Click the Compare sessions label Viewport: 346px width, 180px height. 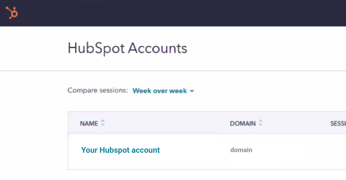pos(98,90)
